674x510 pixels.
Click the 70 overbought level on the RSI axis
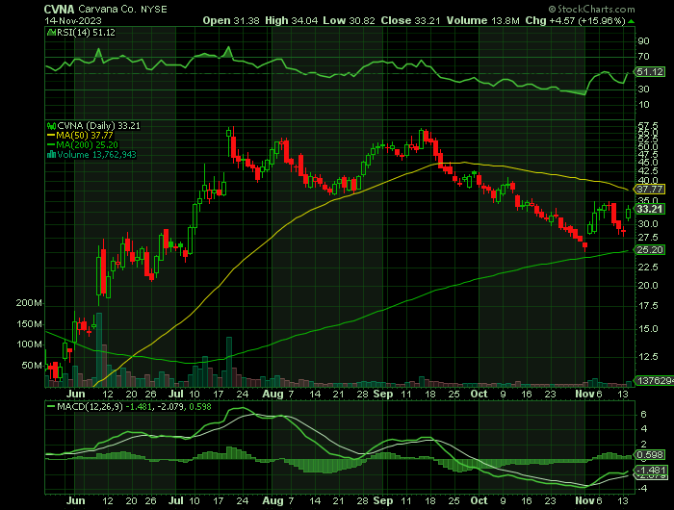pyautogui.click(x=643, y=56)
